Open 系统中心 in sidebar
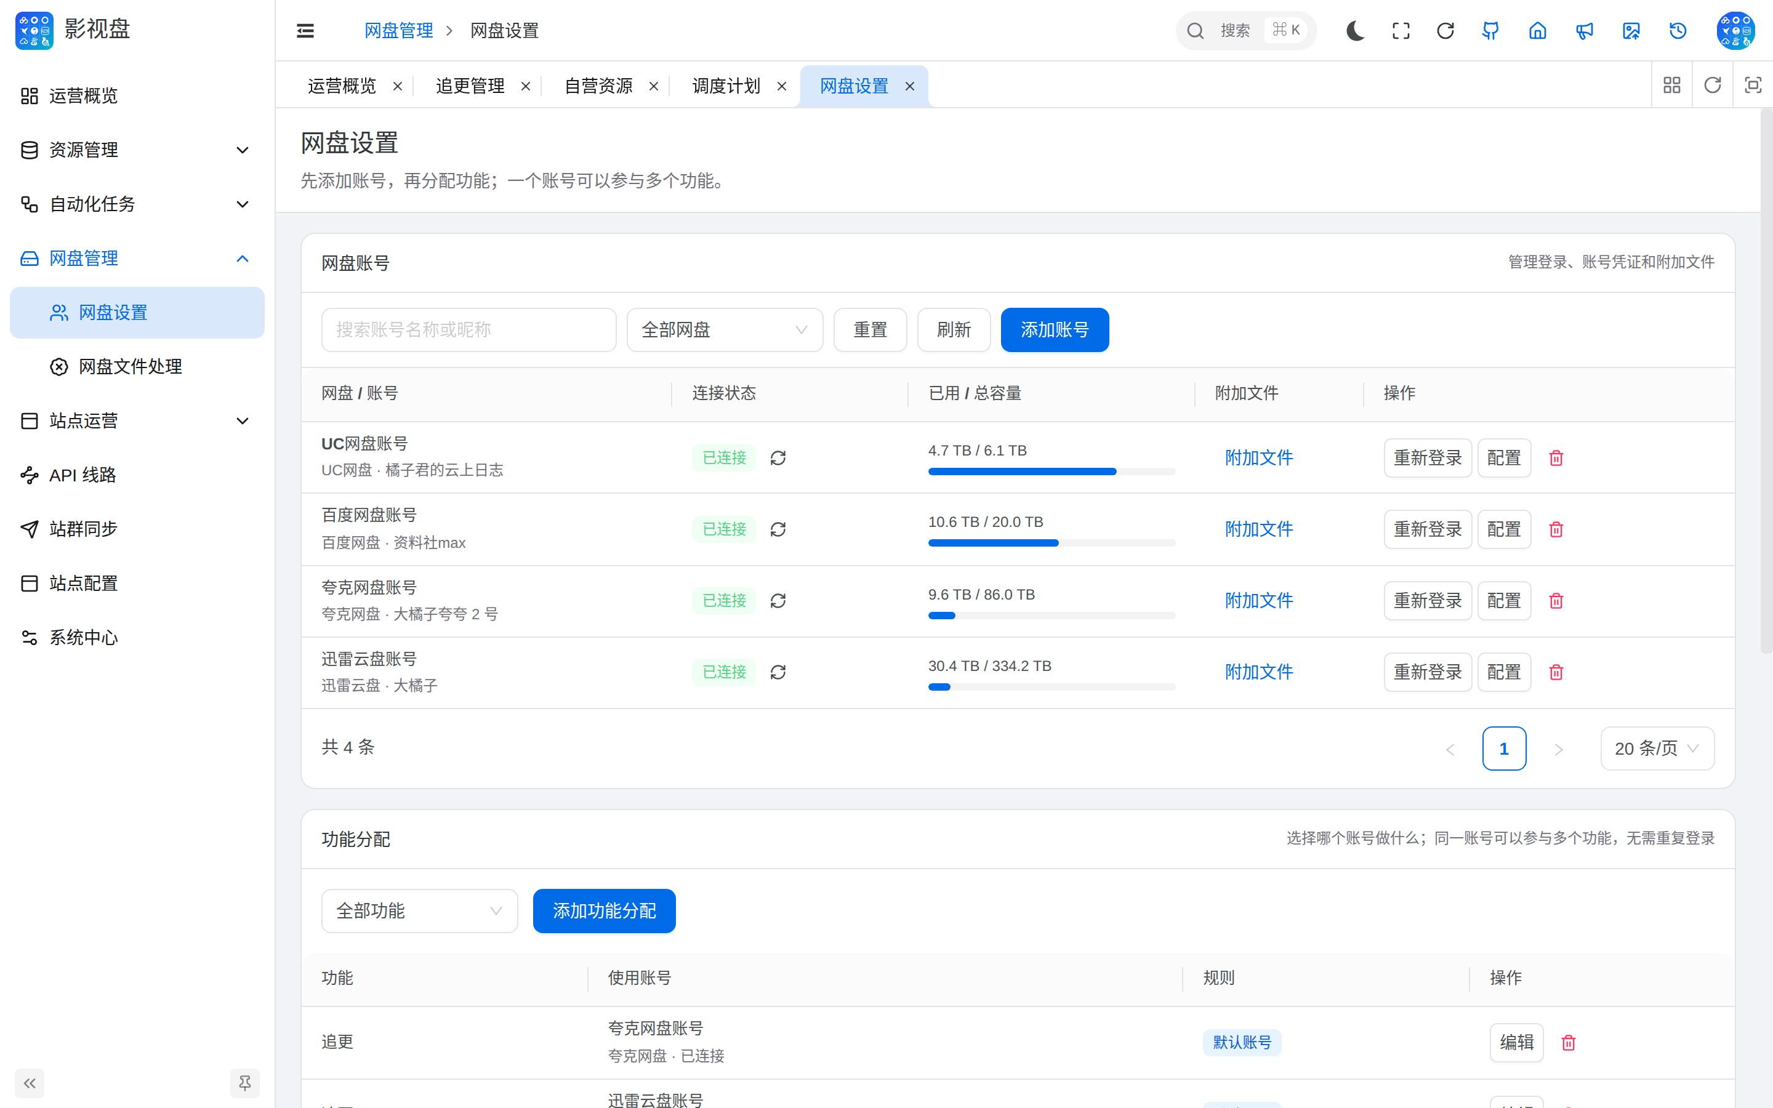The height and width of the screenshot is (1108, 1773). coord(136,638)
